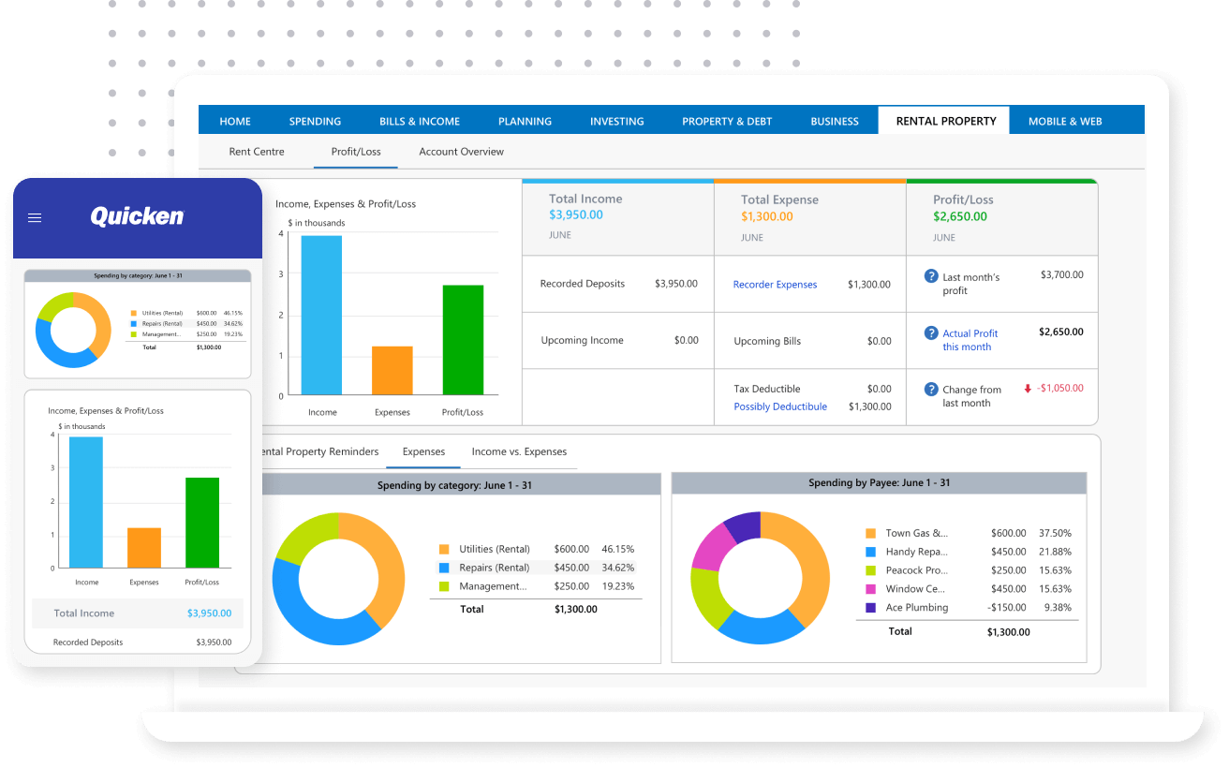Switch to the Bills & Income tab
The height and width of the screenshot is (768, 1229).
point(419,121)
